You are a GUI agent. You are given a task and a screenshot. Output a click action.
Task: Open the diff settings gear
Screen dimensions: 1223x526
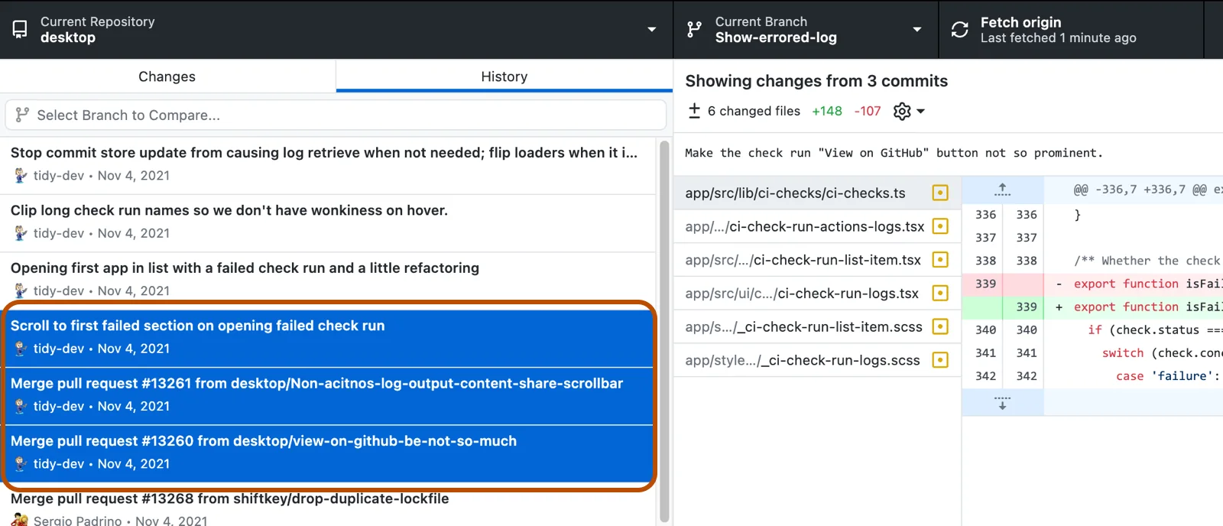(x=902, y=111)
